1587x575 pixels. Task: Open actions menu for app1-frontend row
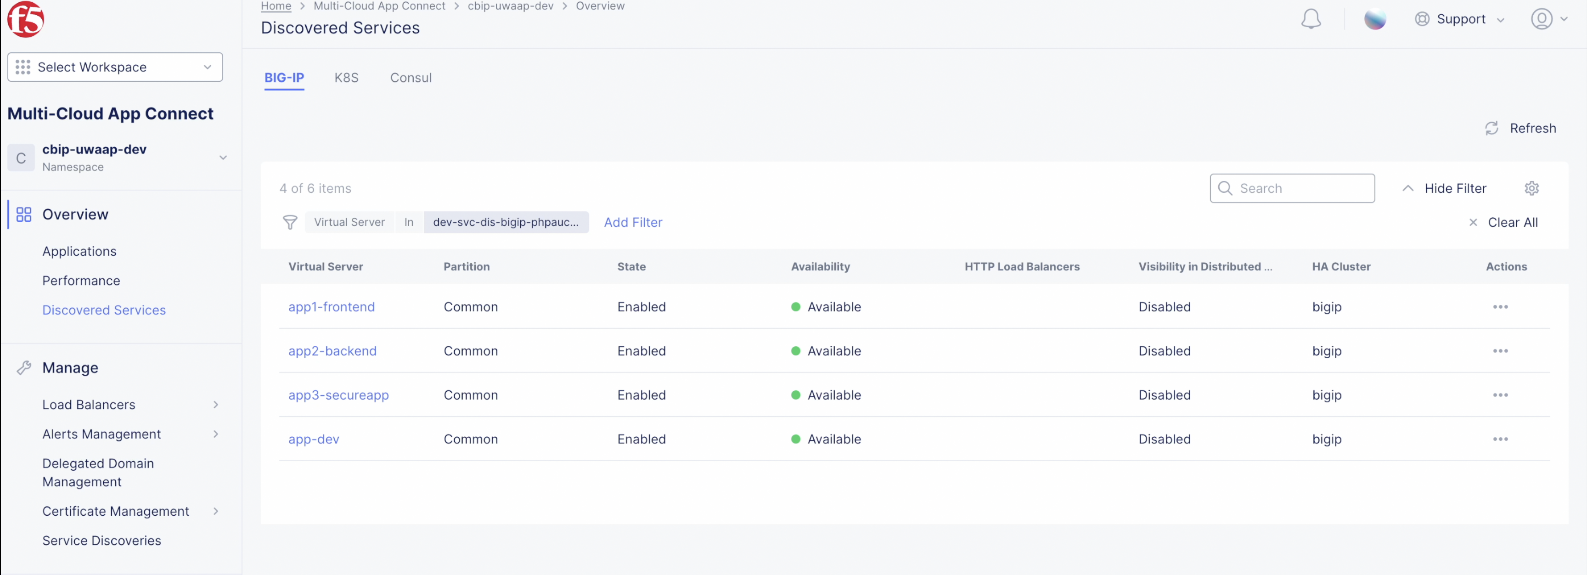[1499, 307]
